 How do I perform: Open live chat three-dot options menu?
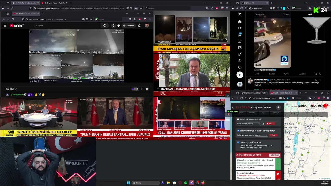[142, 89]
